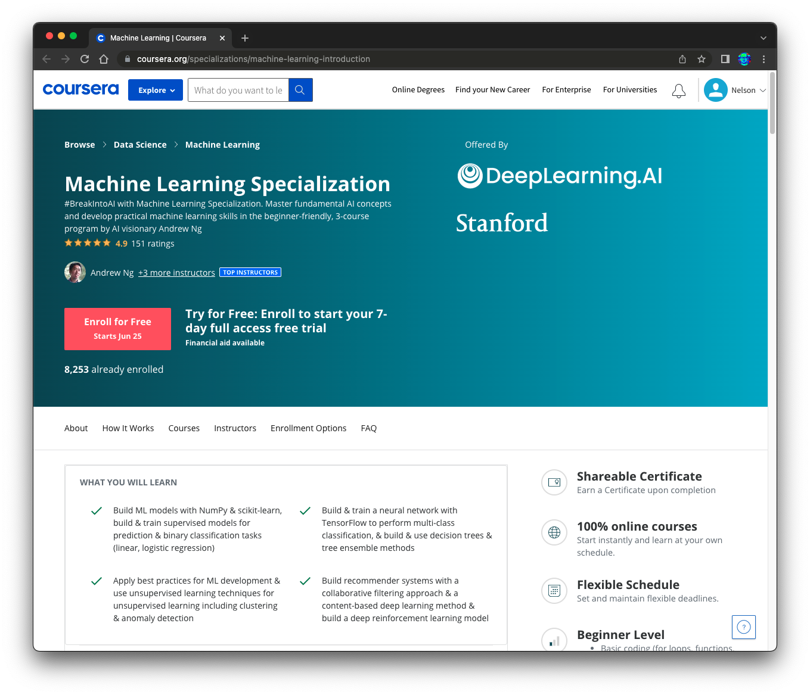Open the notifications bell
810x695 pixels.
[x=678, y=91]
